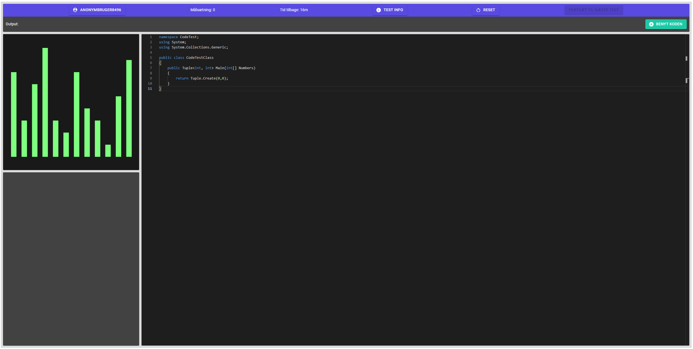693x349 pixels.
Task: Click the info icon beside Test Info
Action: tap(378, 10)
